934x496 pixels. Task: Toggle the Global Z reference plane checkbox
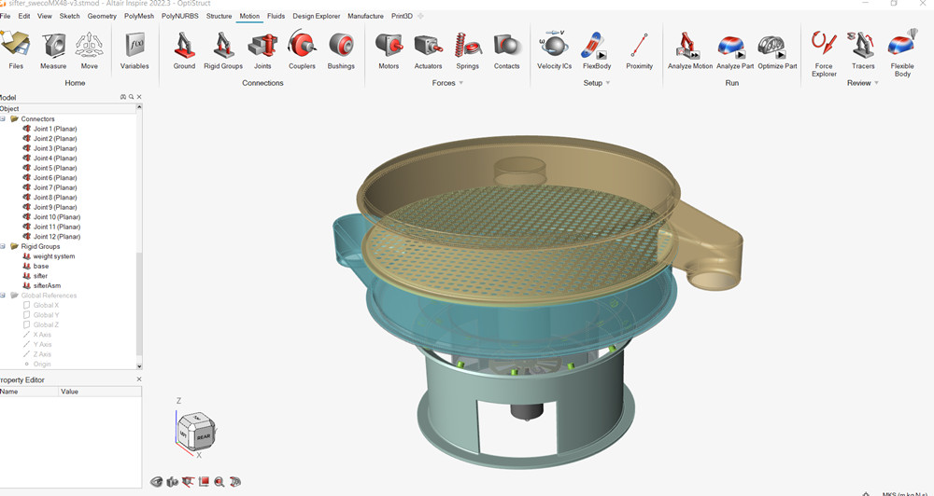click(x=26, y=325)
